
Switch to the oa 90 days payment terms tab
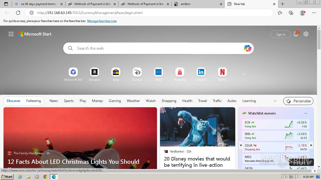tap(39, 4)
